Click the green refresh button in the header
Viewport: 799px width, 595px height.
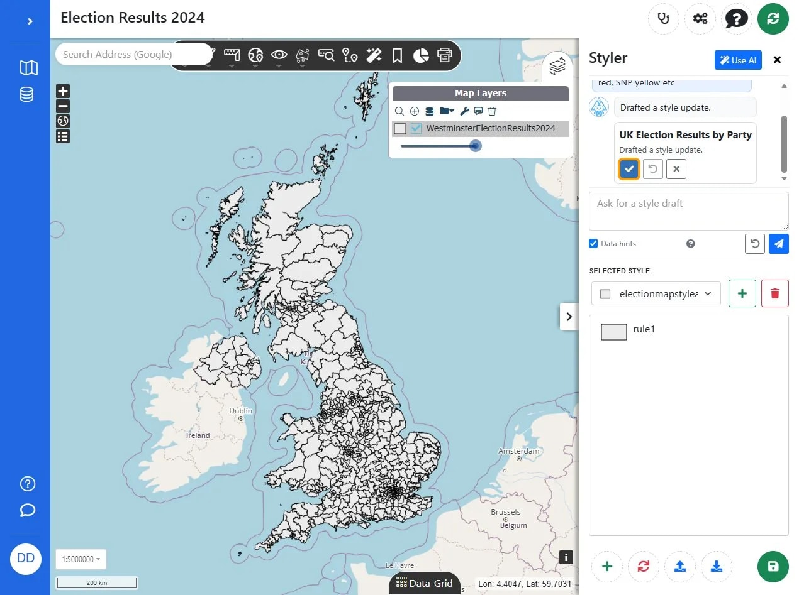pos(773,19)
